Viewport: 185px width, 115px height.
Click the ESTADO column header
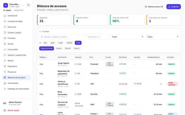pos(170,57)
